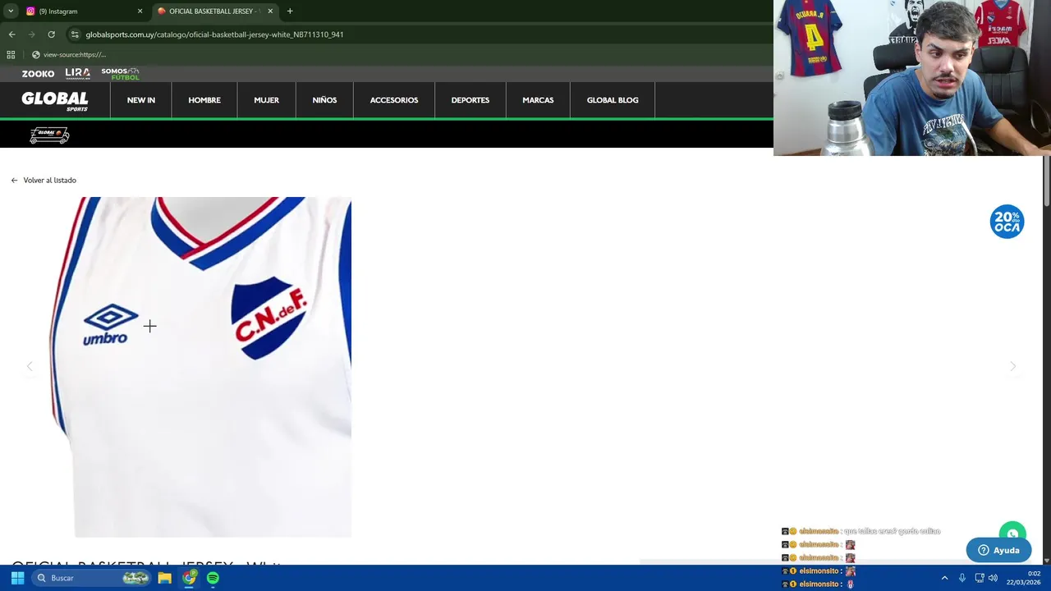Image resolution: width=1051 pixels, height=591 pixels.
Task: Reload the current page
Action: 51,34
